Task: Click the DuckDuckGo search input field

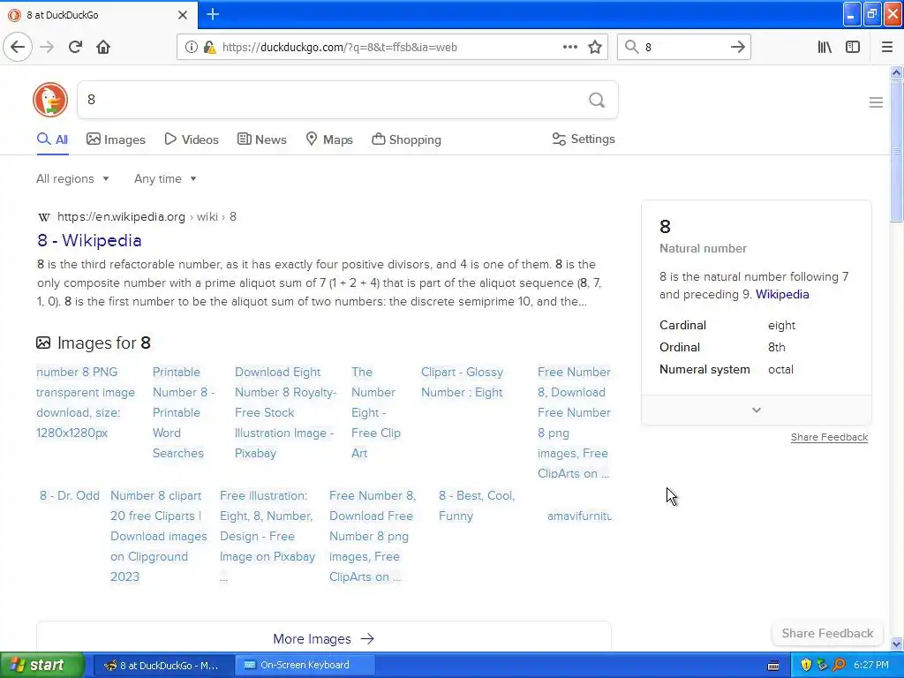Action: click(335, 100)
